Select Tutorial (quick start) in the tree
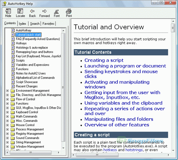This screenshot has width=178, height=160. point(28,35)
